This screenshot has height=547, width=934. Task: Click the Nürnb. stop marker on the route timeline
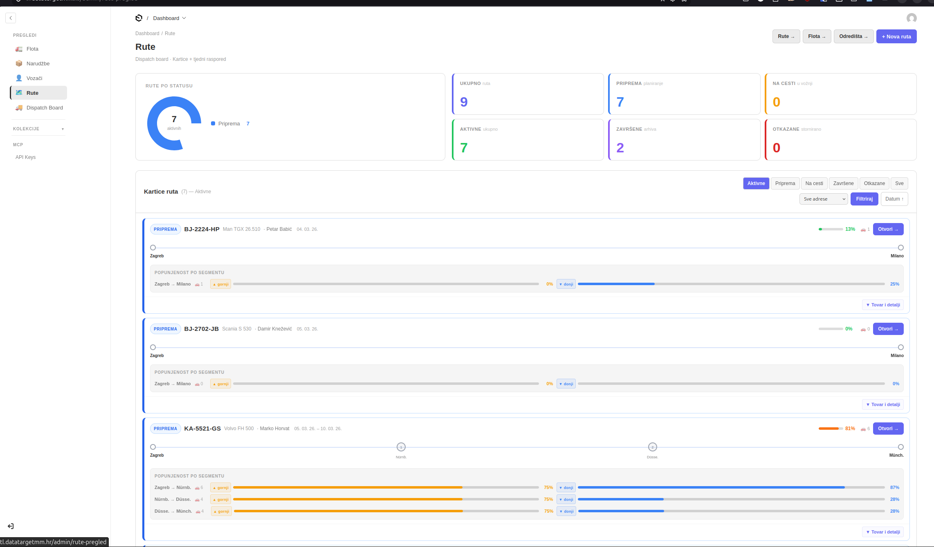coord(401,447)
